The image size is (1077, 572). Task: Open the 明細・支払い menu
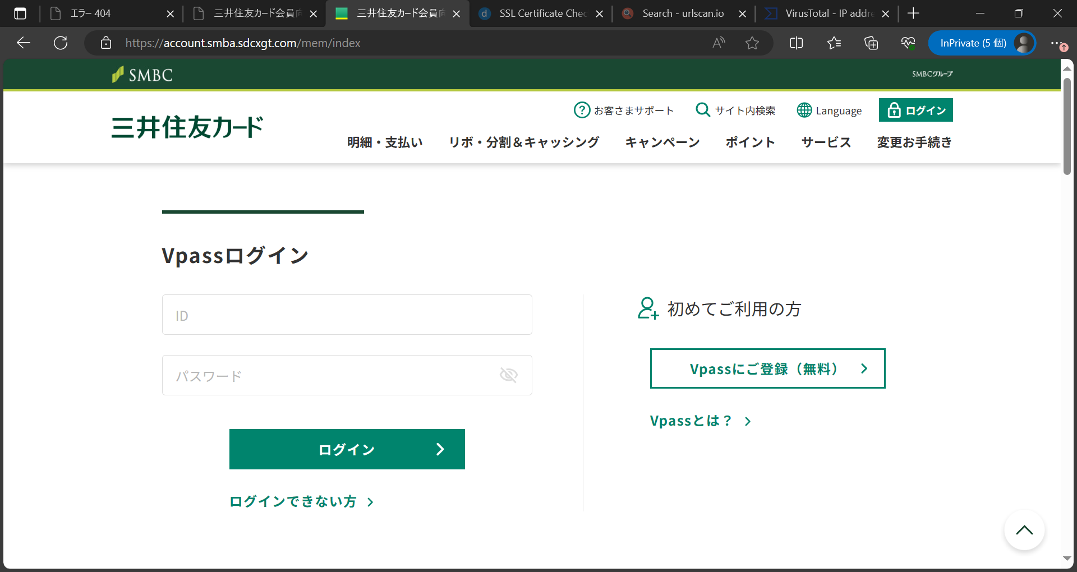click(385, 142)
